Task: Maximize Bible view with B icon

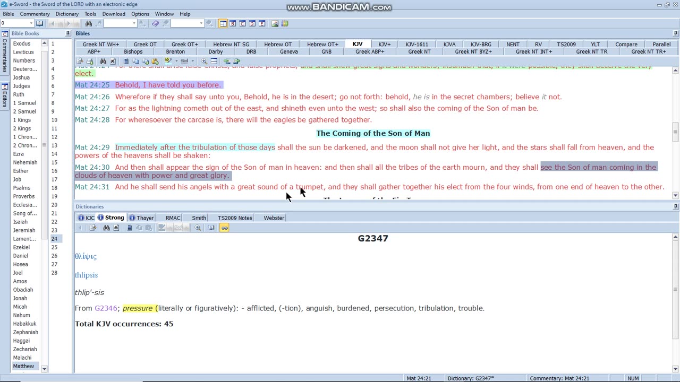Action: [233, 23]
